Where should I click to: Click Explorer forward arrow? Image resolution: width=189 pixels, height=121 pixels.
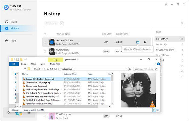pos(18,69)
